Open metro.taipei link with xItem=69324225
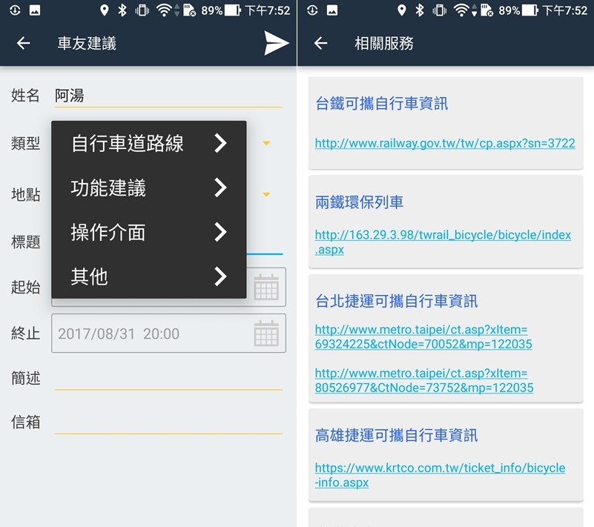The image size is (594, 527). pos(423,337)
